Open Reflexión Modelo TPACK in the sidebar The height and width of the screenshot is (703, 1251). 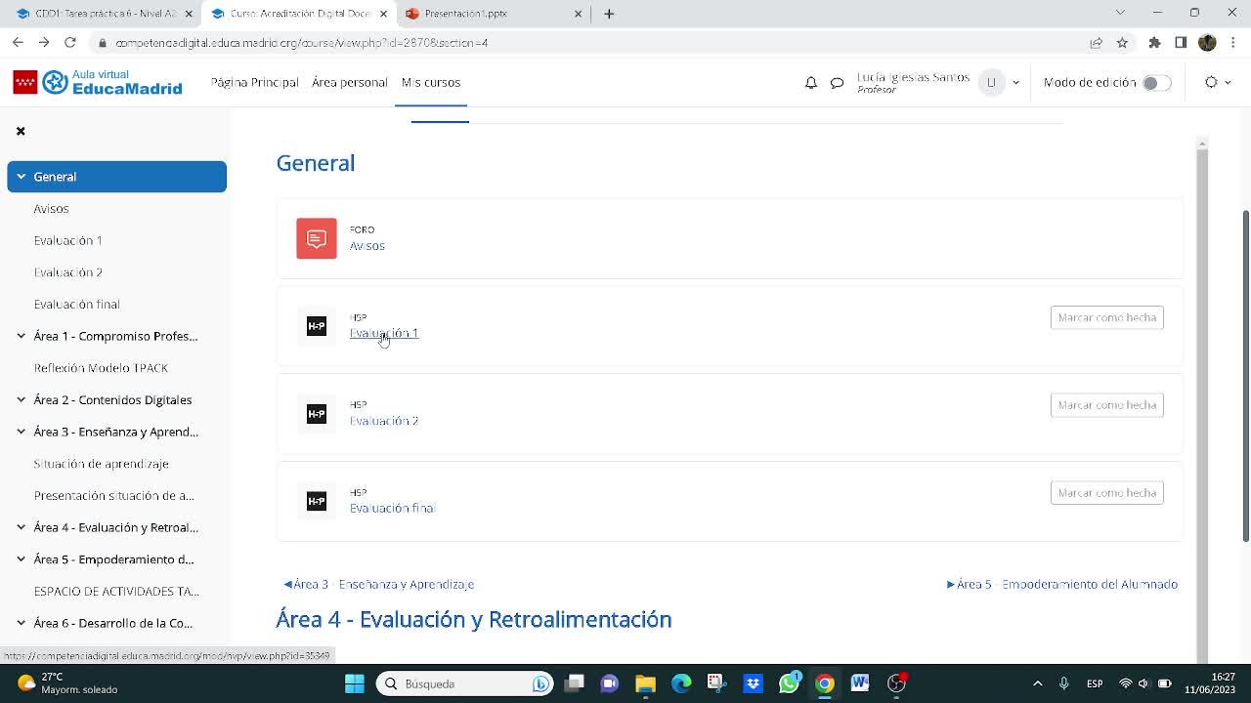101,368
